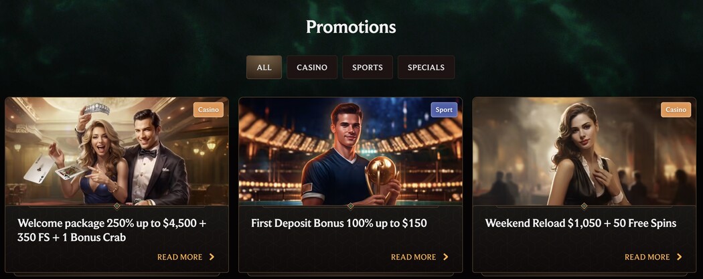Viewport: 703px width, 279px height.
Task: Open the SPORTS promotions tab
Action: pos(368,68)
